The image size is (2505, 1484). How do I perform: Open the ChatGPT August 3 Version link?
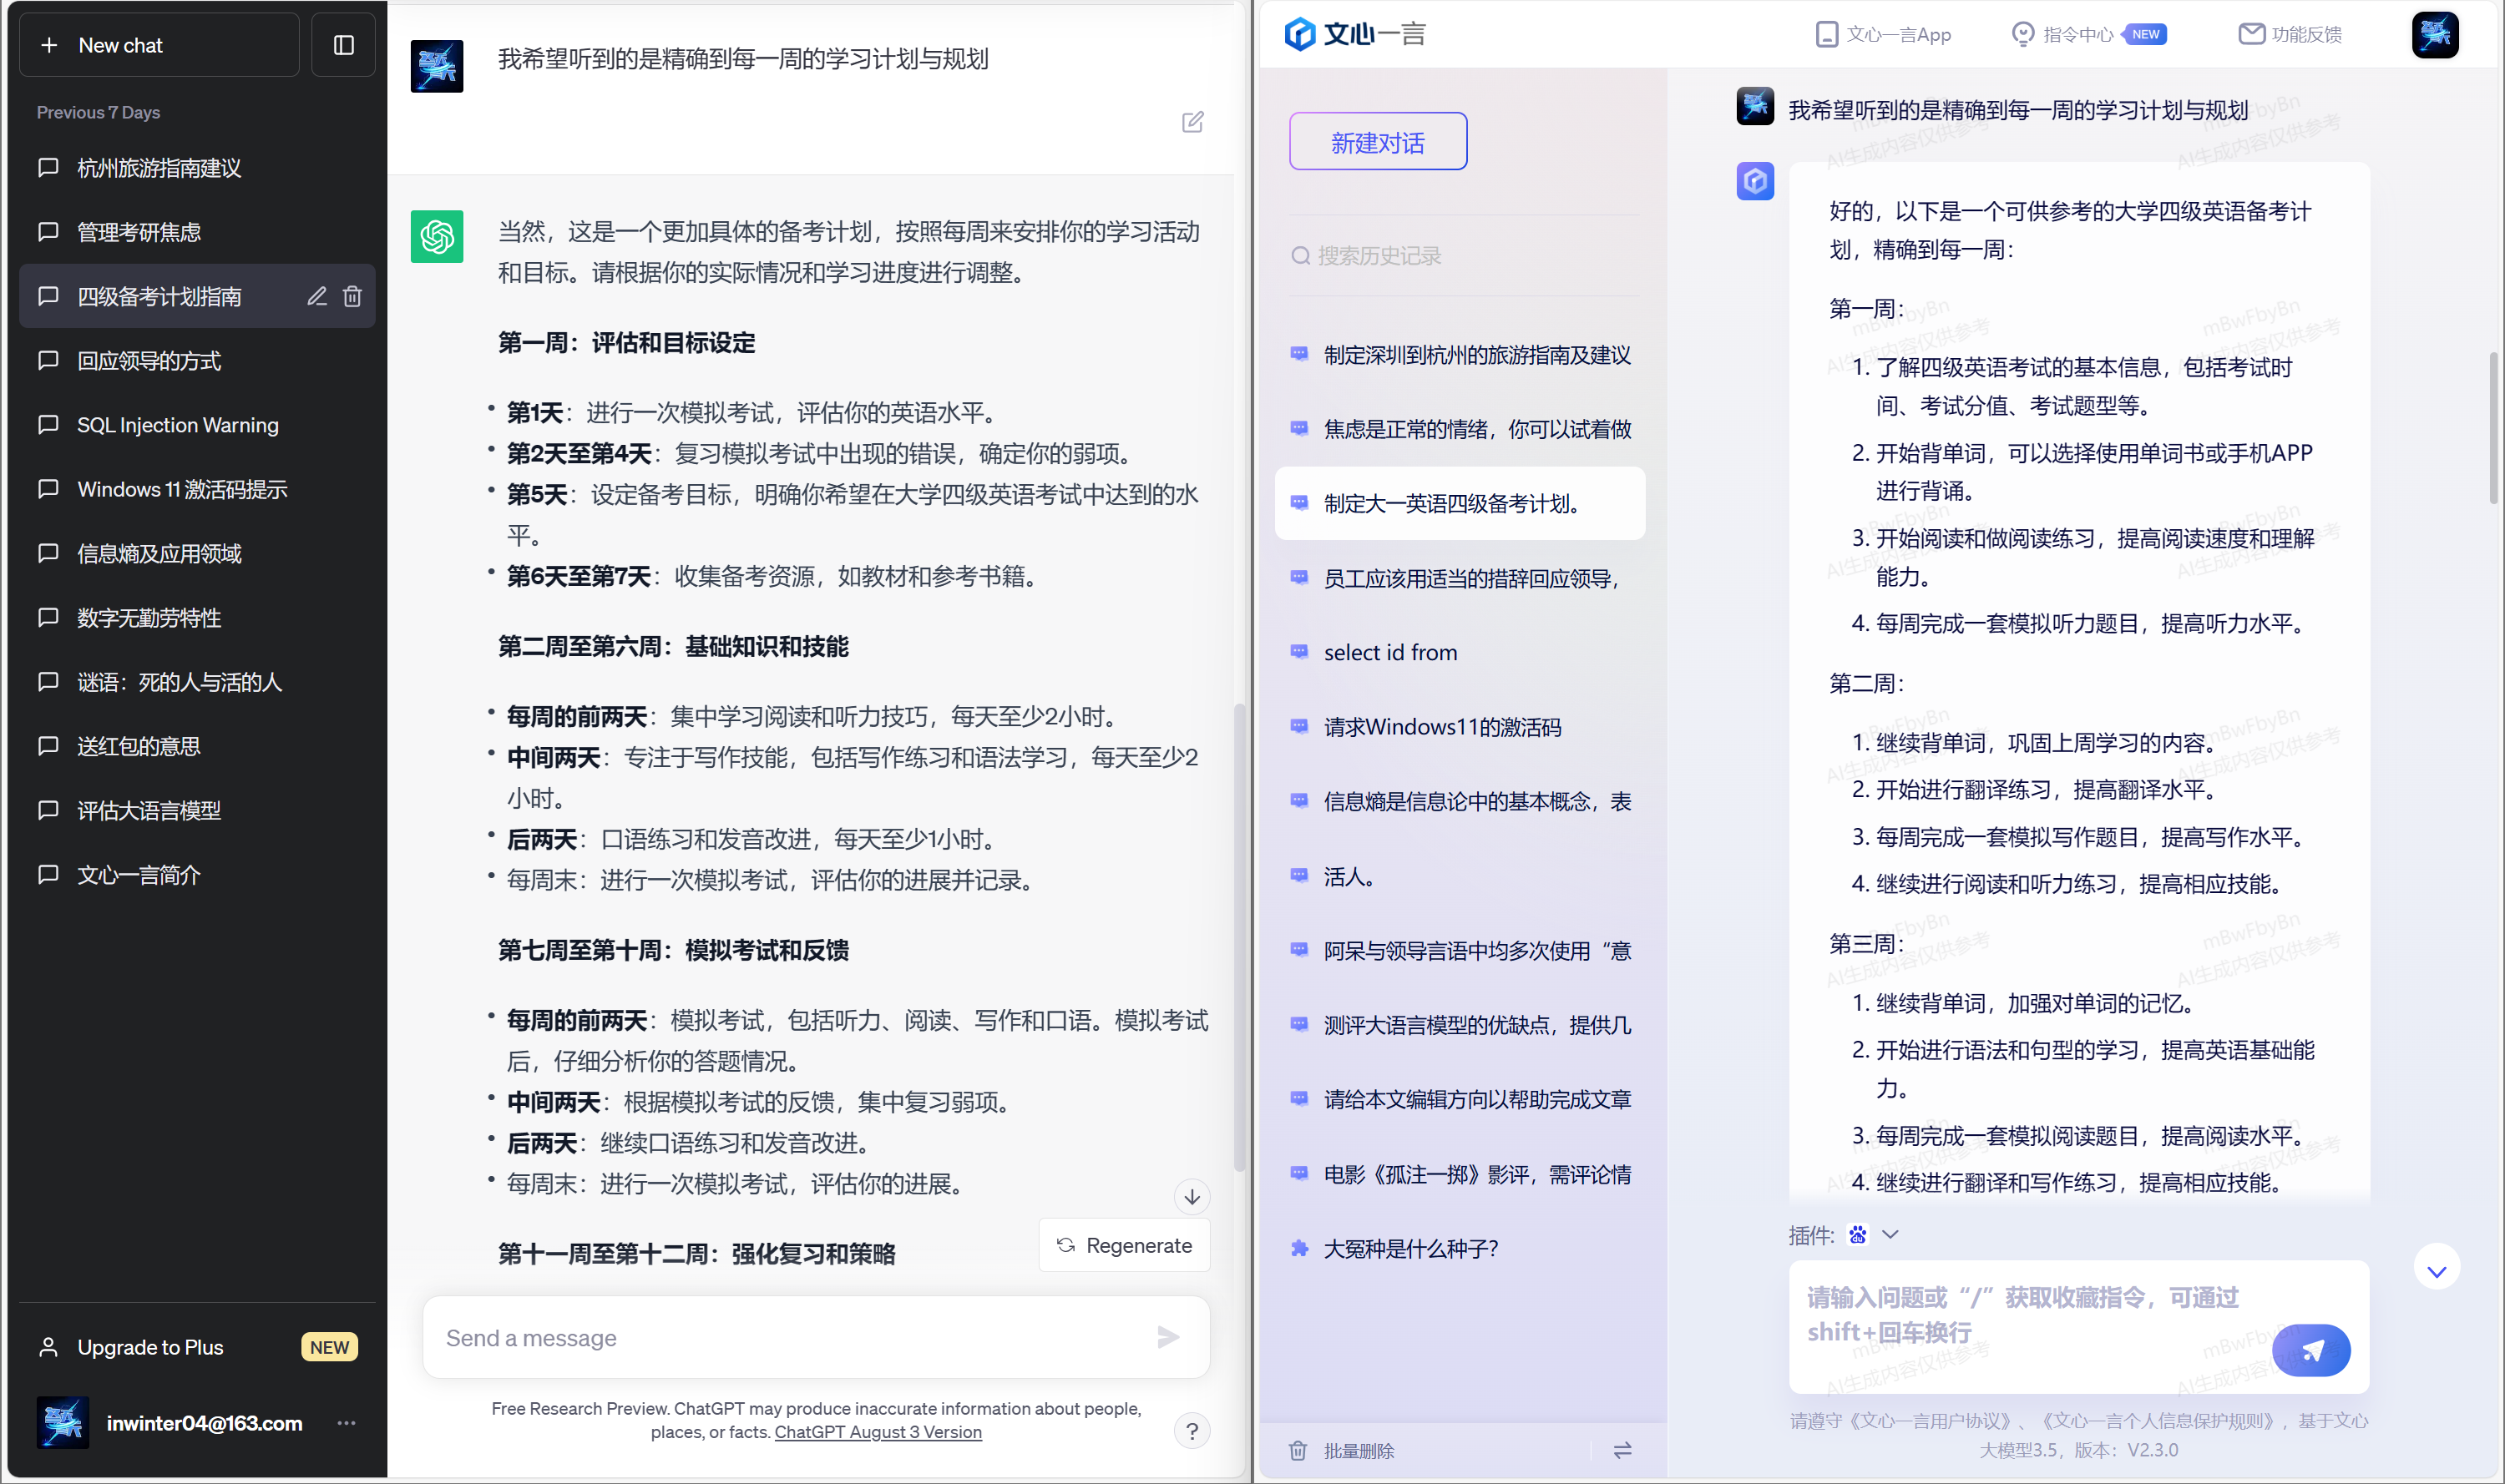[878, 1432]
